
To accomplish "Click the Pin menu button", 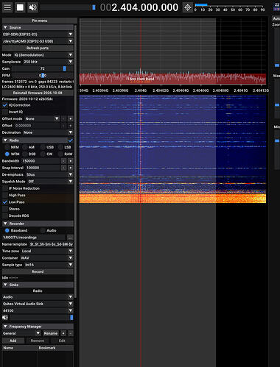I will point(39,21).
